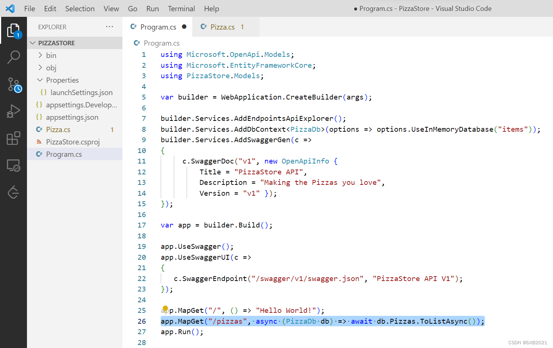
Task: Open the Explorer view in activity bar
Action: click(13, 30)
